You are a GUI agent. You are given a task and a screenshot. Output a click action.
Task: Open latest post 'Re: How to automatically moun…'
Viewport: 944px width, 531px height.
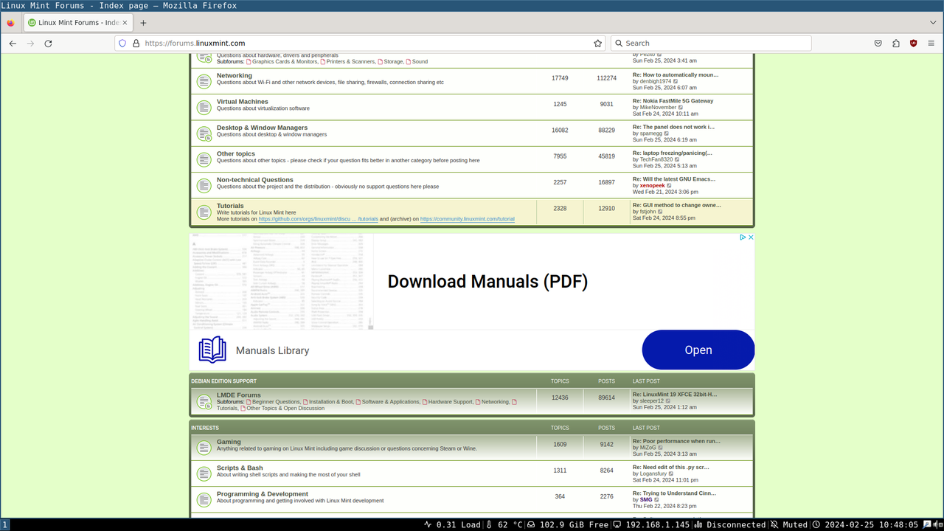(676, 74)
